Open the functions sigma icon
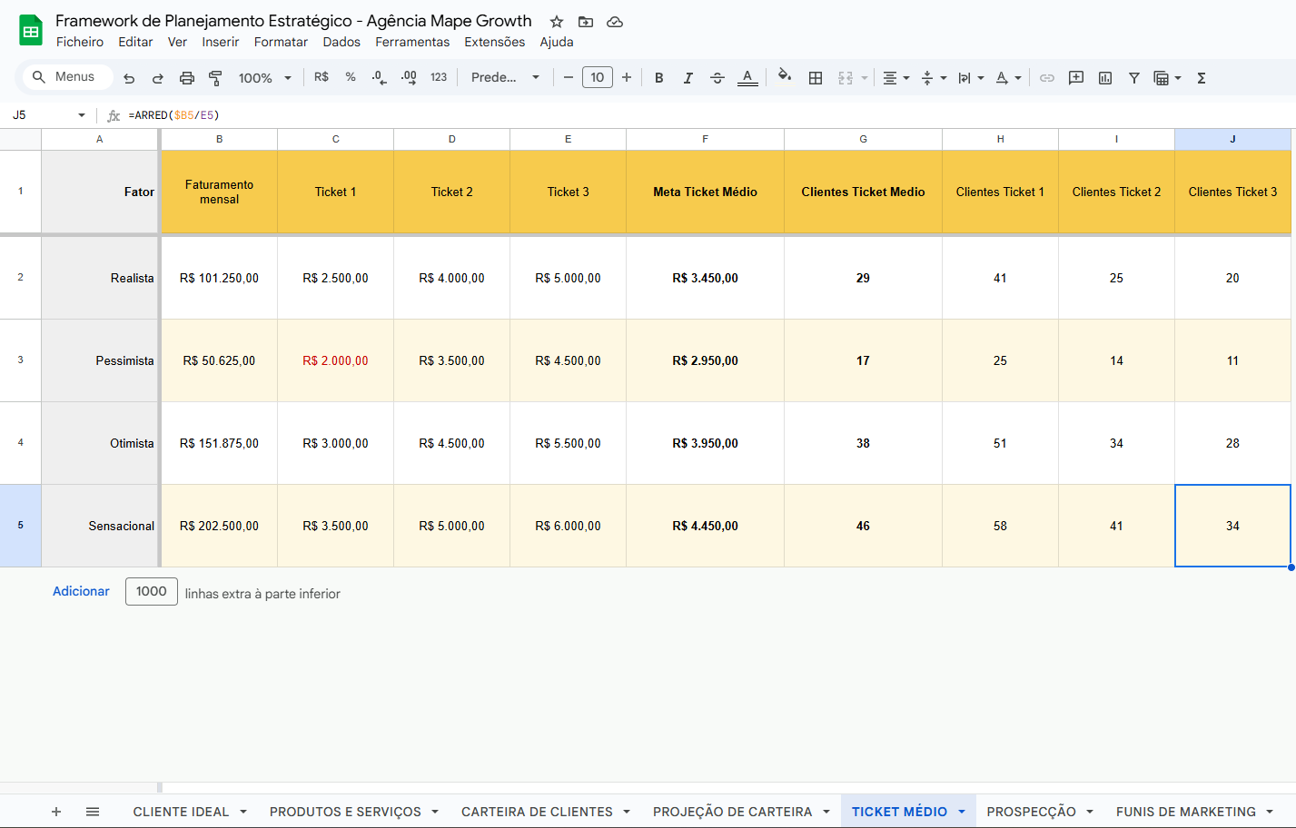This screenshot has width=1296, height=828. click(1201, 78)
